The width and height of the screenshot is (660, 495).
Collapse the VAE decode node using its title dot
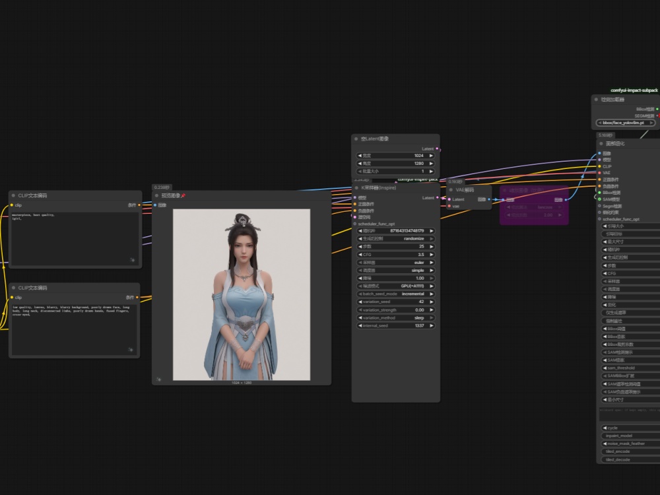click(x=451, y=190)
